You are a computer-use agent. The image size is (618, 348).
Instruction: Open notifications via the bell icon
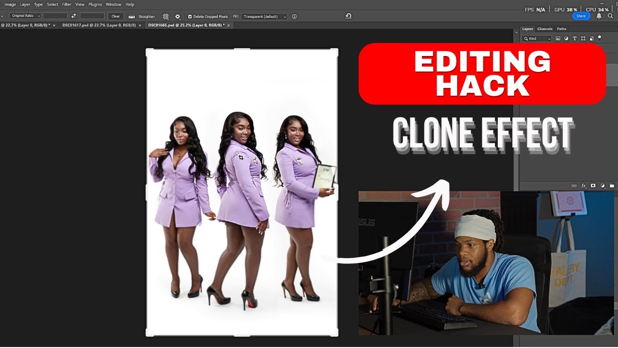click(599, 16)
